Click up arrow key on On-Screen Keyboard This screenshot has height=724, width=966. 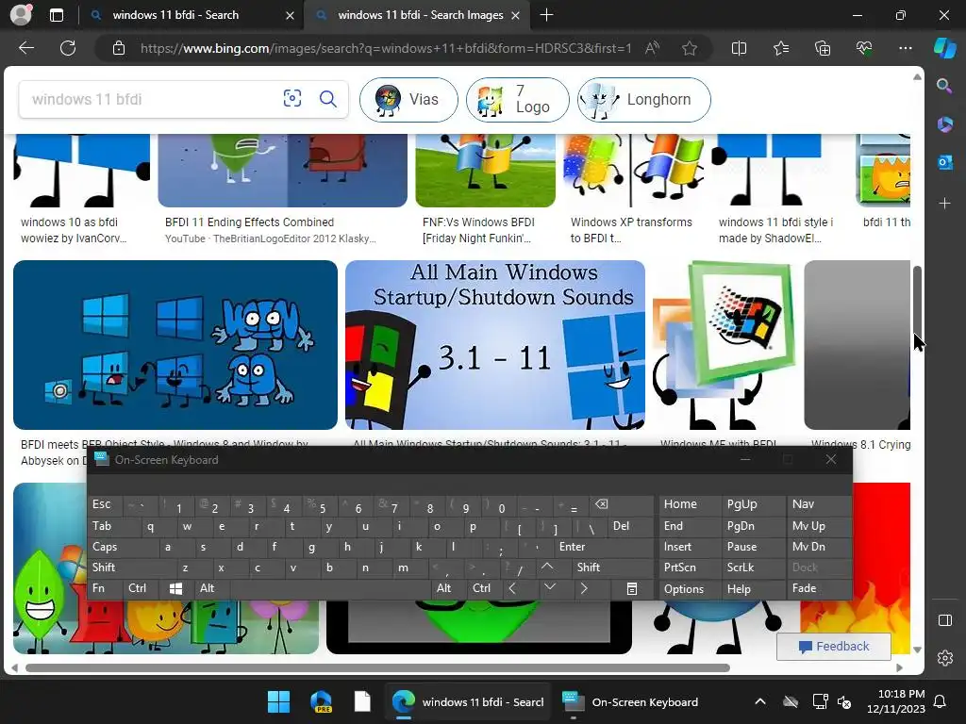[547, 567]
